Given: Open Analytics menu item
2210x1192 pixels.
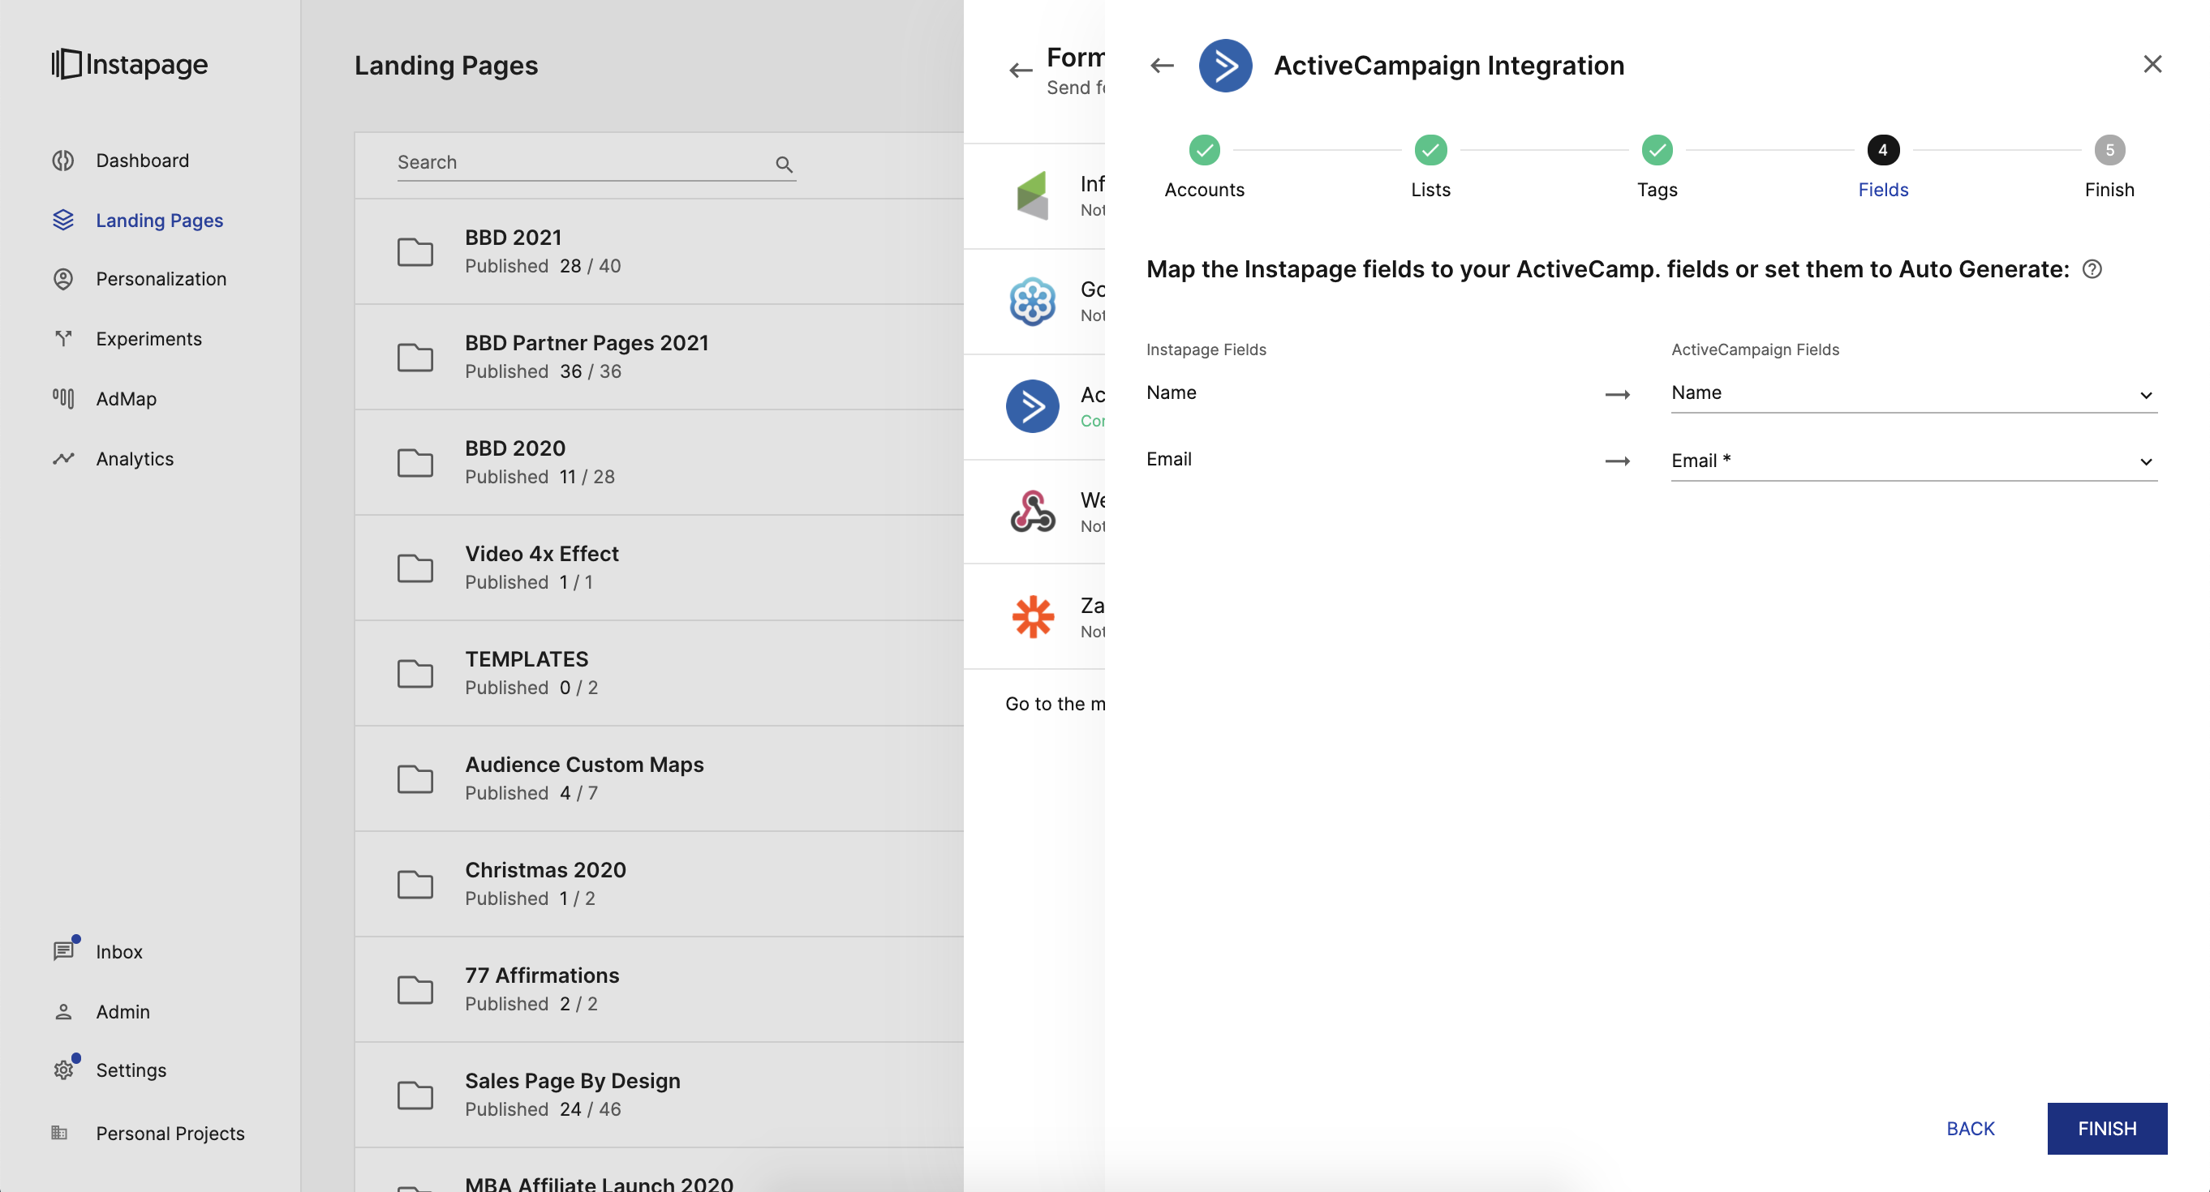Looking at the screenshot, I should pos(135,459).
